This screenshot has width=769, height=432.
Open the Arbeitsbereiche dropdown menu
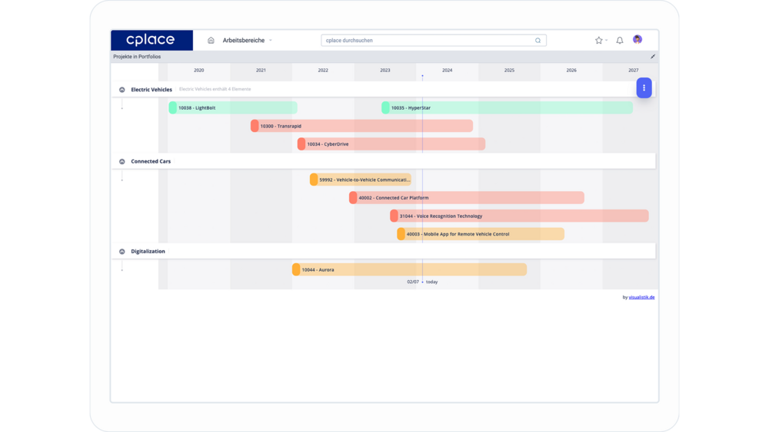[247, 41]
